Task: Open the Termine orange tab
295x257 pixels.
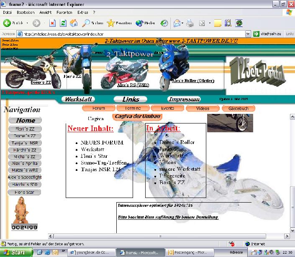Action: click(133, 108)
